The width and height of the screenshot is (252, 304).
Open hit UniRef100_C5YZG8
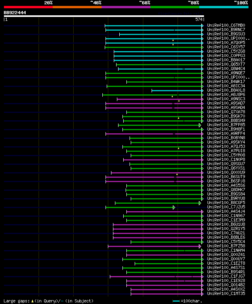coord(226,52)
